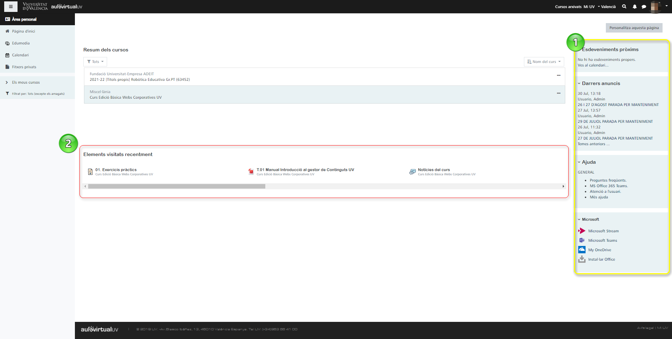Open Mi UV footer link
Image resolution: width=672 pixels, height=339 pixels.
(x=663, y=328)
